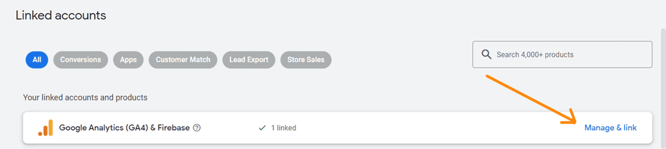Click the Google Analytics (GA4) & Firebase name
Screen dimensions: 666x149
[124, 128]
